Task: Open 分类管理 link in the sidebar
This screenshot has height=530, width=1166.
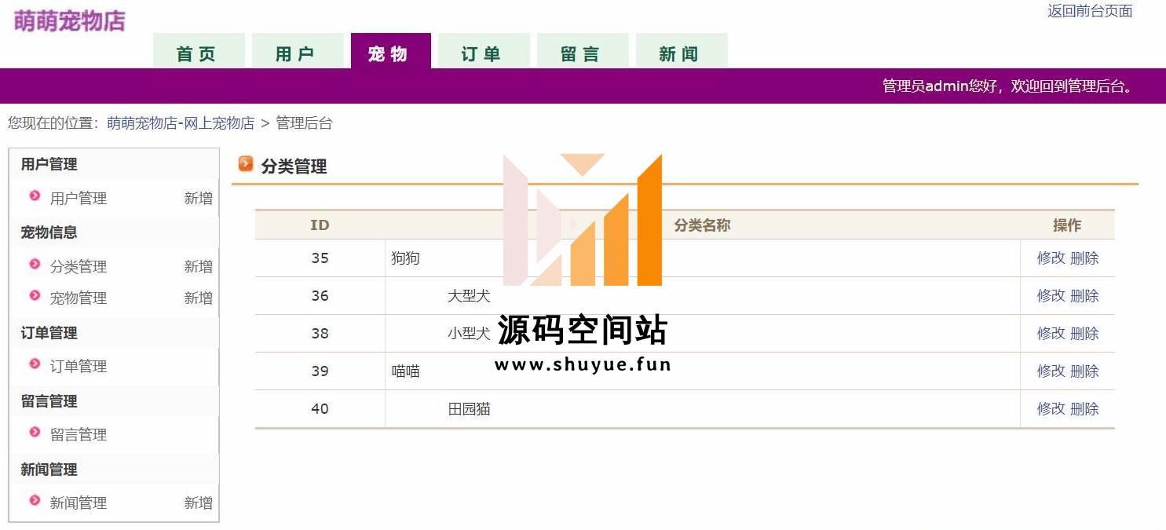Action: tap(78, 267)
